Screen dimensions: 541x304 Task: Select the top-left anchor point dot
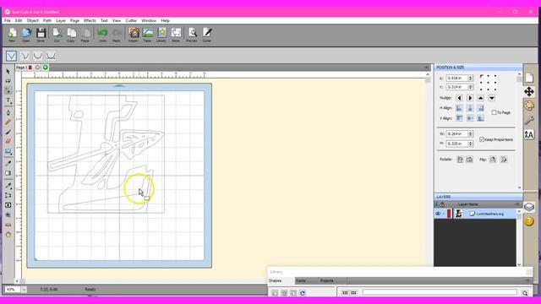(x=481, y=76)
